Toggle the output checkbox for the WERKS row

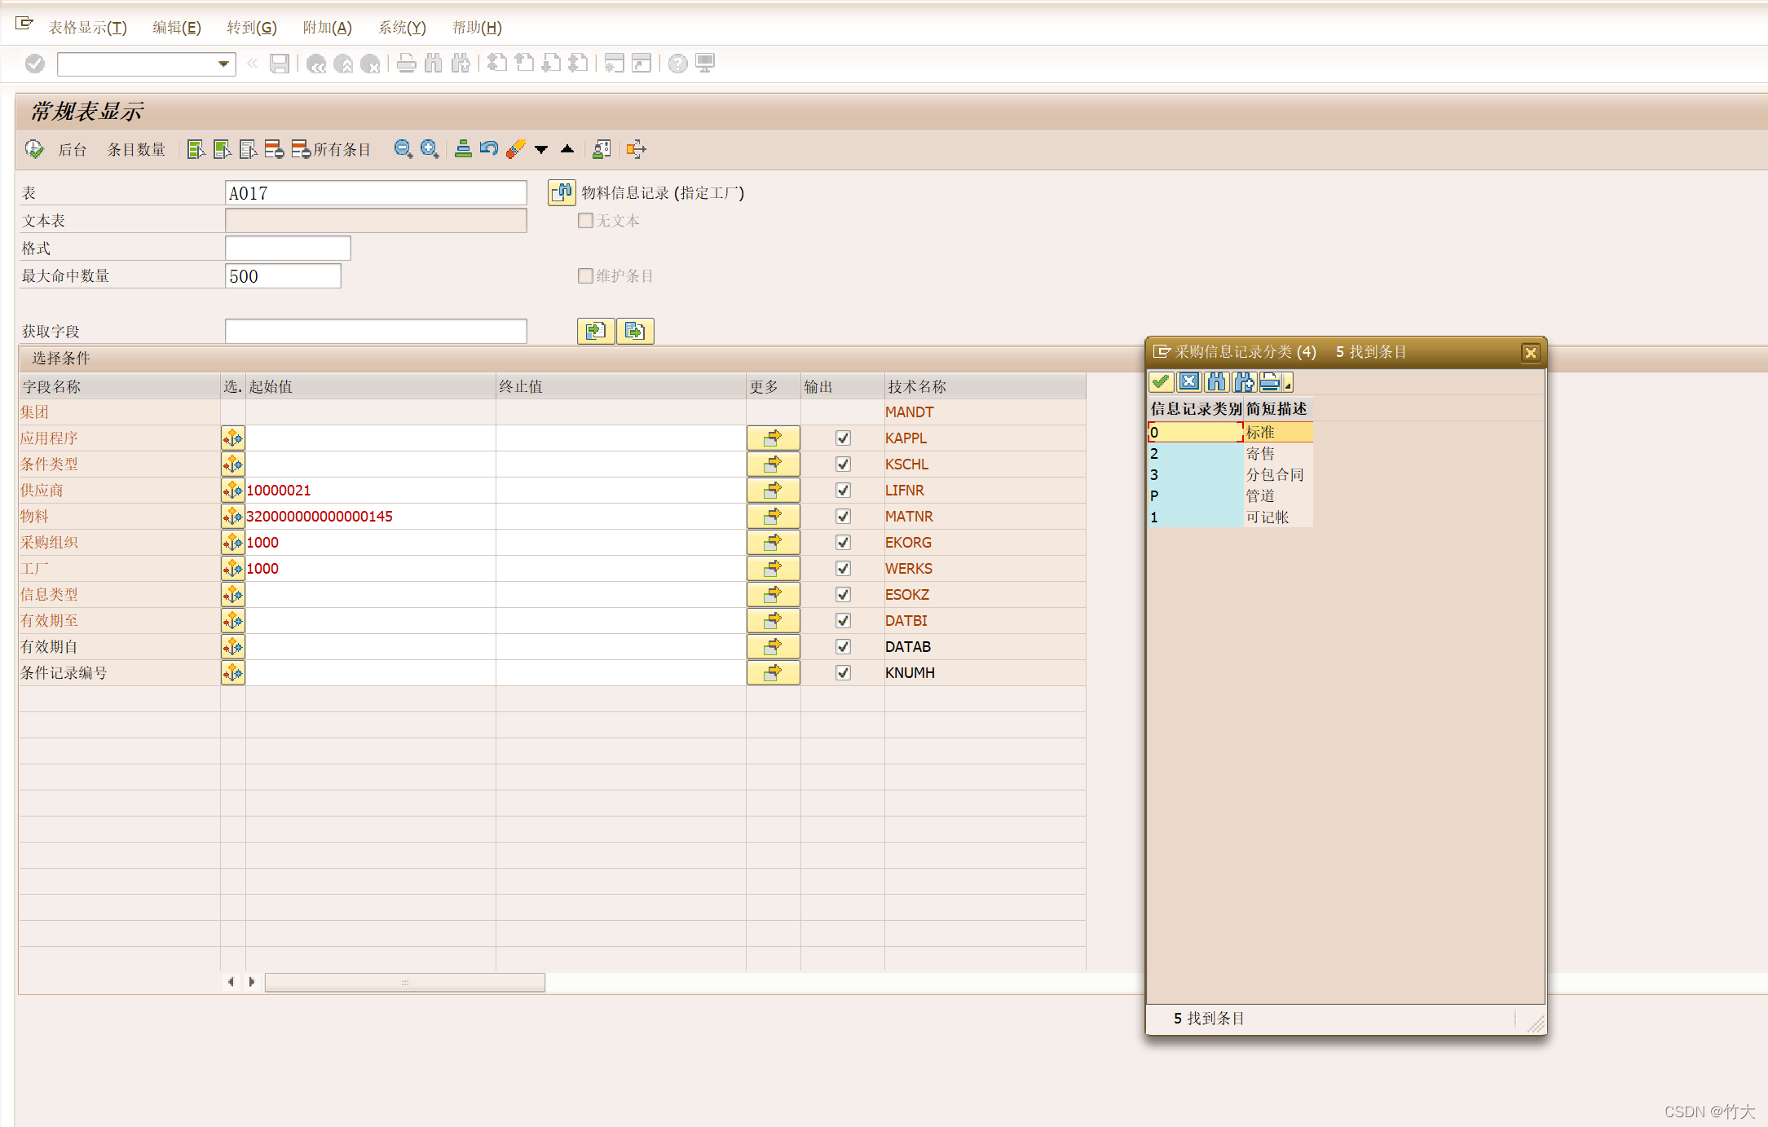point(843,569)
